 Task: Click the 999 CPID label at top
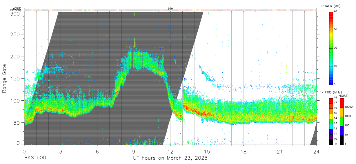[x=170, y=9]
